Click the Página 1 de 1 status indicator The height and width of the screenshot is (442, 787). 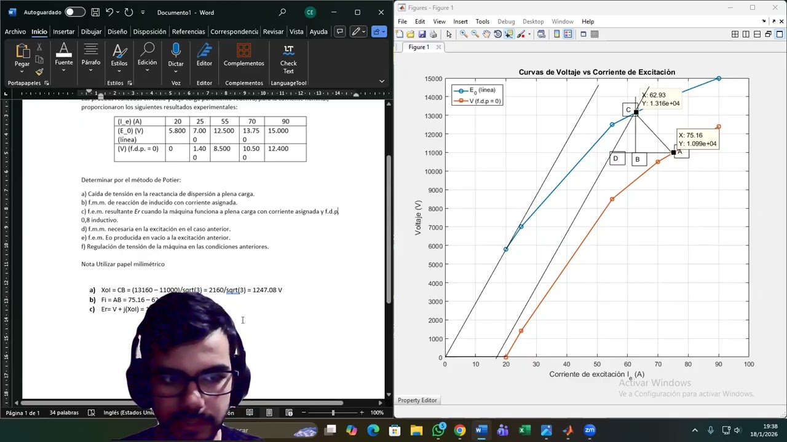23,413
